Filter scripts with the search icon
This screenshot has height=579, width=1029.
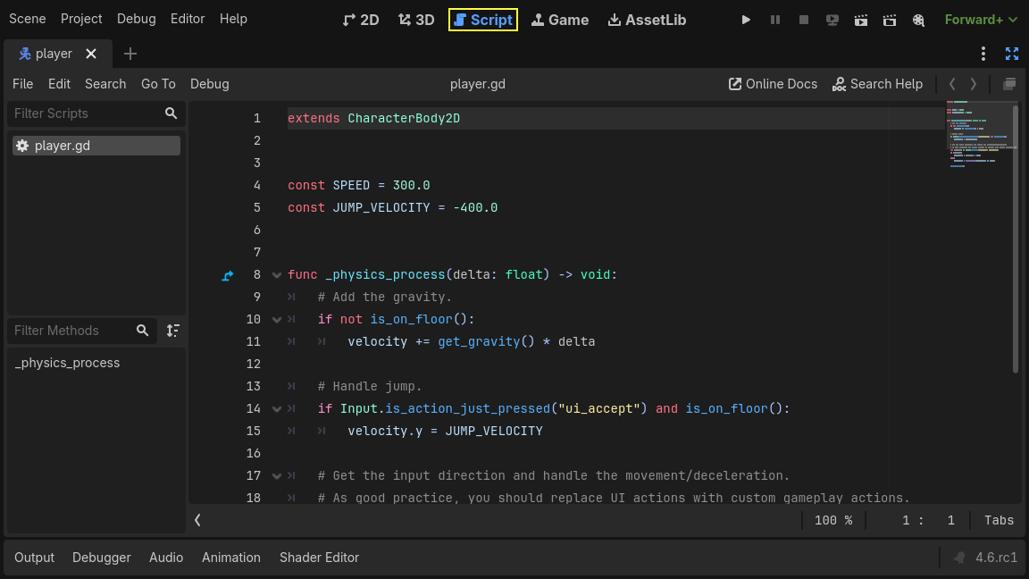[x=171, y=113]
